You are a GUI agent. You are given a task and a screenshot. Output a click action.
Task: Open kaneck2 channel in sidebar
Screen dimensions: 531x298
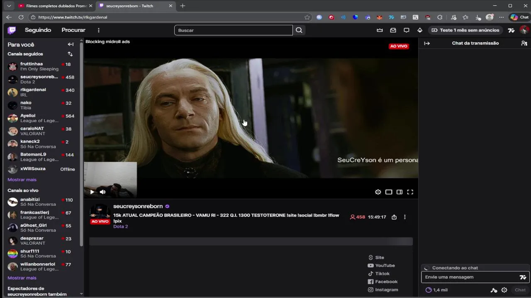click(x=41, y=144)
